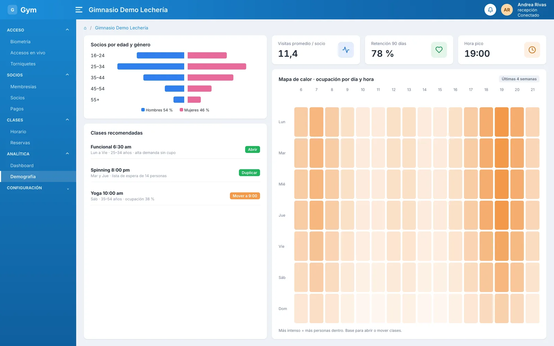Click the Mujeres 46 % legend swatch
The height and width of the screenshot is (346, 554).
181,110
